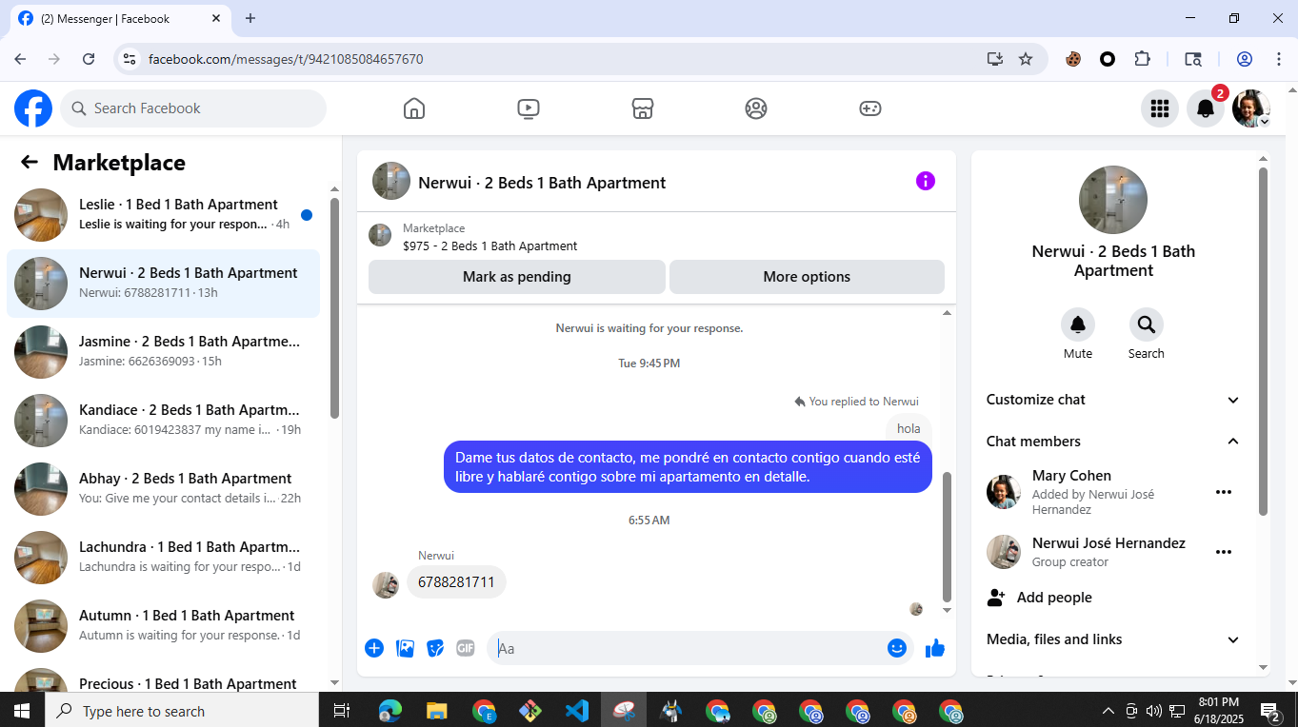This screenshot has height=727, width=1298.
Task: Click the Mark as pending button
Action: point(517,277)
